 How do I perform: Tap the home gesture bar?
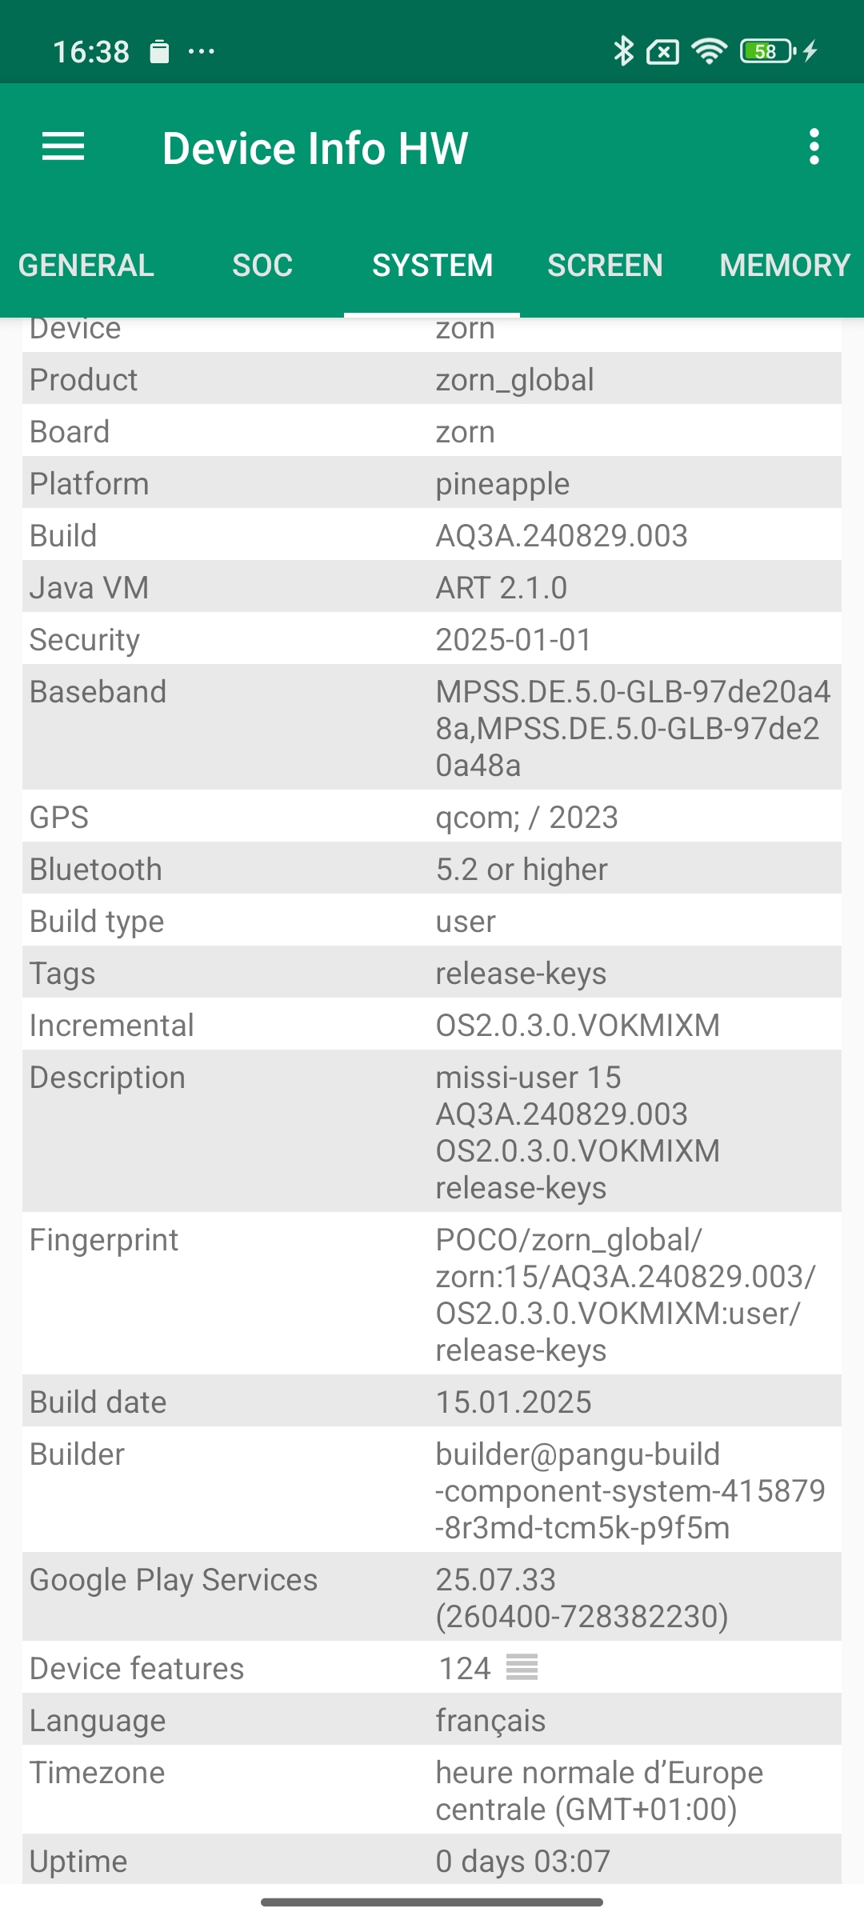(432, 1902)
